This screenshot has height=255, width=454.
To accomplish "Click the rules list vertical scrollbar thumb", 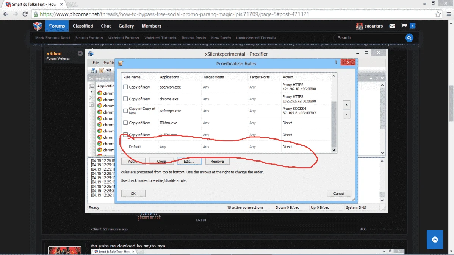I will tap(333, 124).
